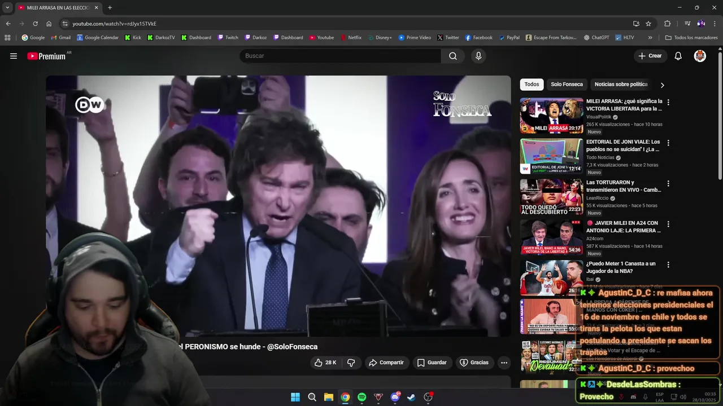Image resolution: width=723 pixels, height=406 pixels.
Task: Pause the playing Milei video
Action: (278, 206)
